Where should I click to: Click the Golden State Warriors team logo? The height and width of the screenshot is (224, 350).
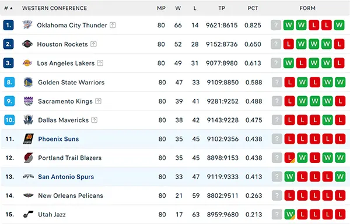[x=29, y=82]
